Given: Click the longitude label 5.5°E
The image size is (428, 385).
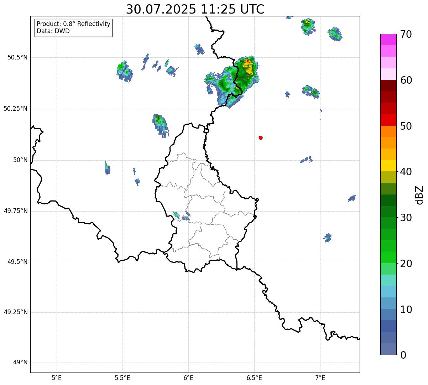Looking at the screenshot, I should (x=122, y=378).
